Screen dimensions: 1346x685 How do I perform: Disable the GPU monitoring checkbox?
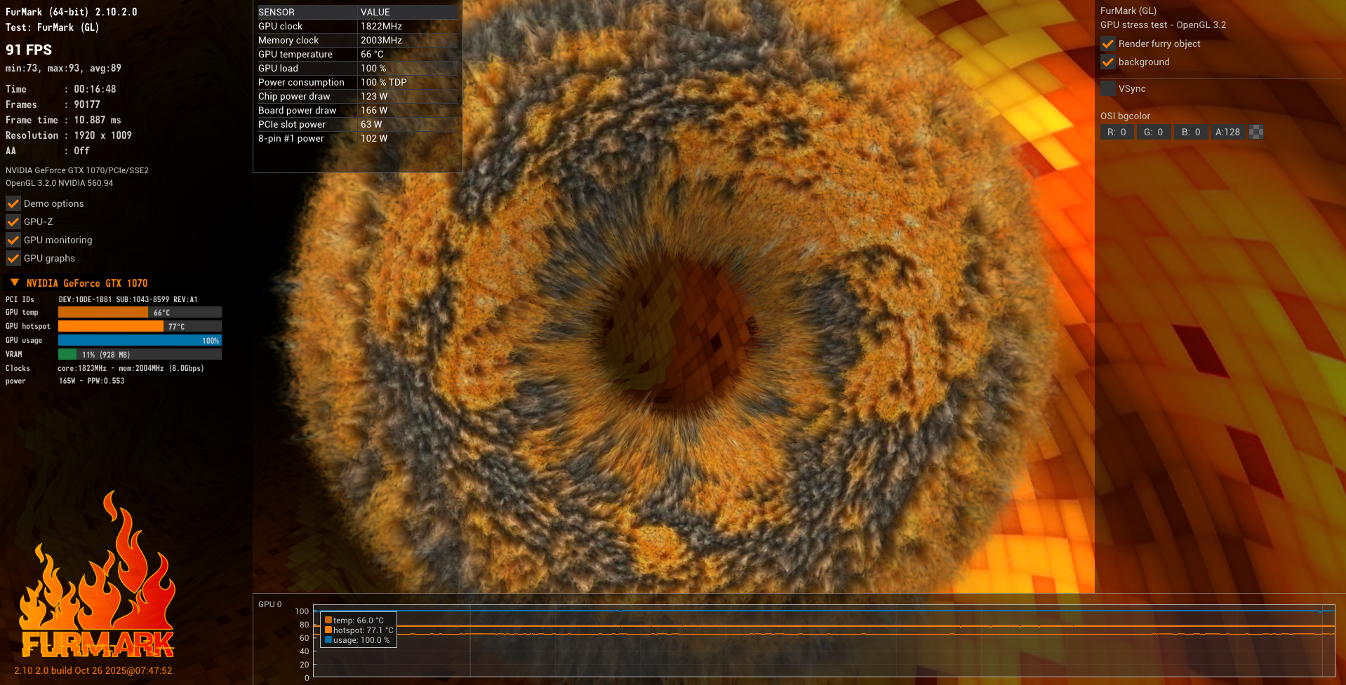coord(13,240)
